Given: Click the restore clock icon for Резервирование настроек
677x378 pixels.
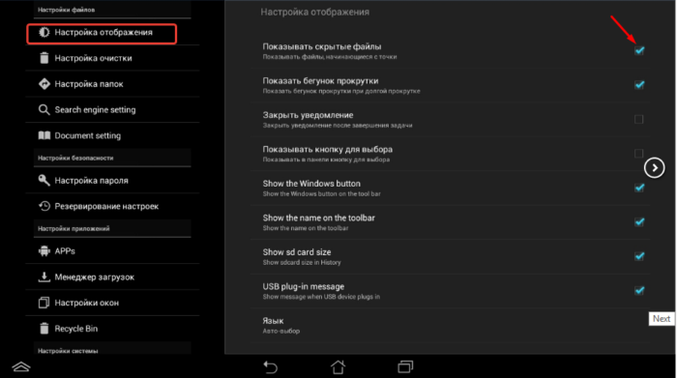Looking at the screenshot, I should (44, 206).
